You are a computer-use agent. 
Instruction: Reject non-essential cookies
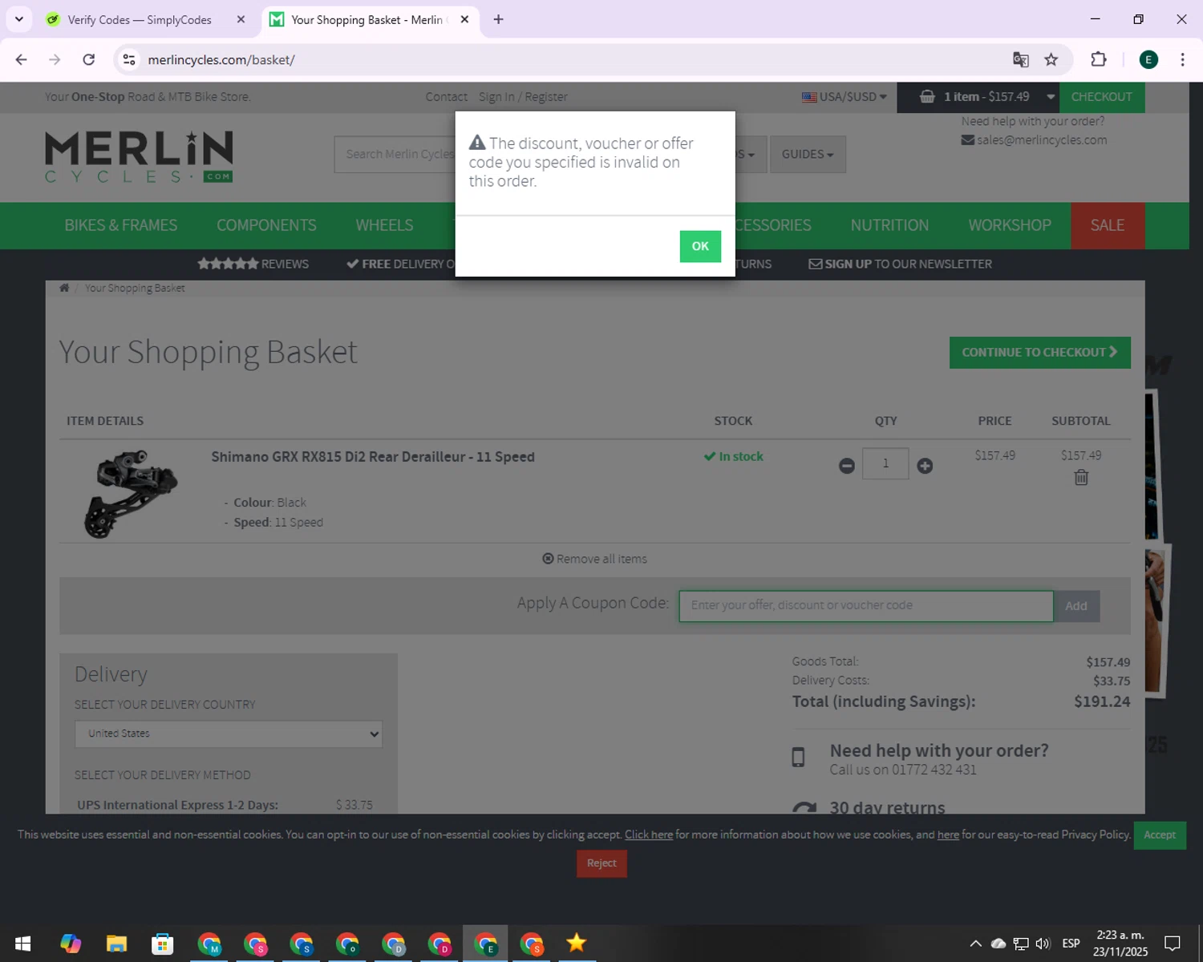[x=601, y=863]
